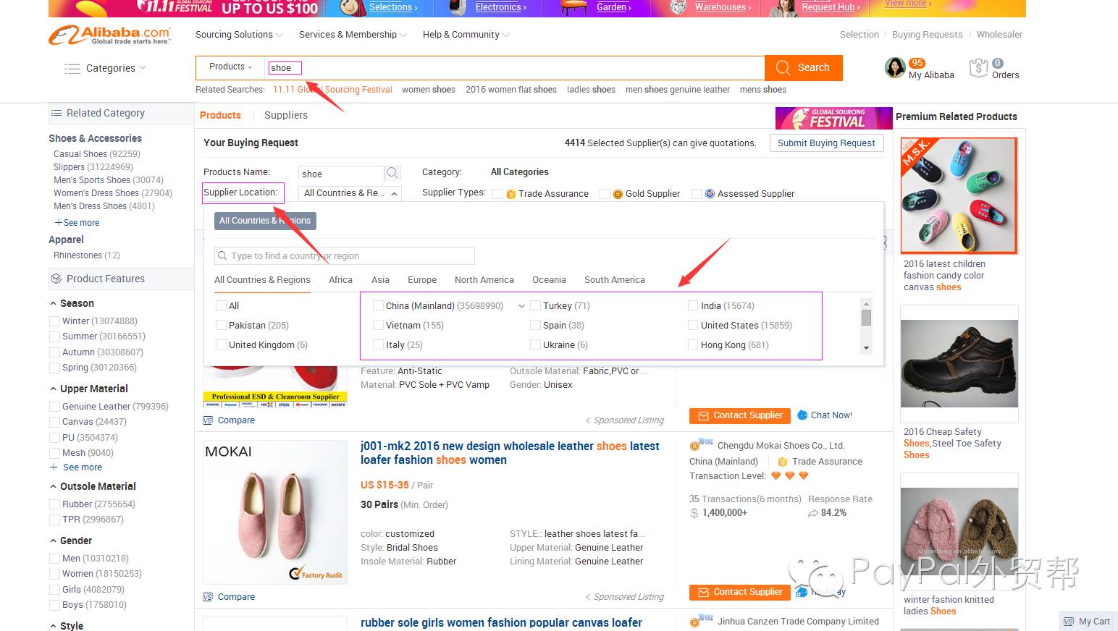Open the j001-mk2 leather shoes product title
The height and width of the screenshot is (631, 1118).
[510, 453]
